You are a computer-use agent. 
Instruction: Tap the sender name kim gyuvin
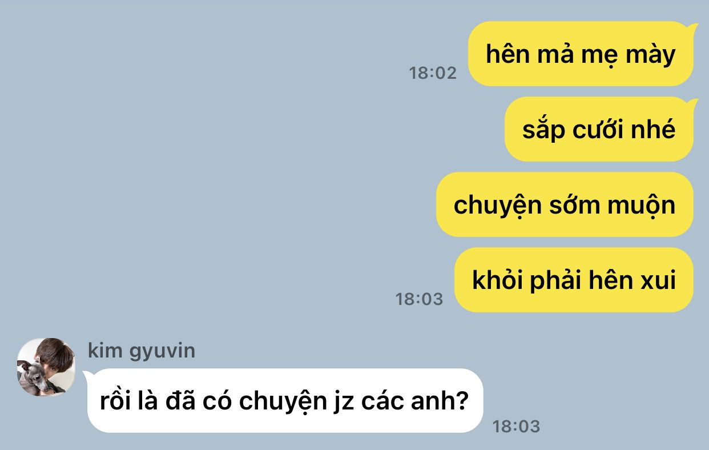[142, 350]
